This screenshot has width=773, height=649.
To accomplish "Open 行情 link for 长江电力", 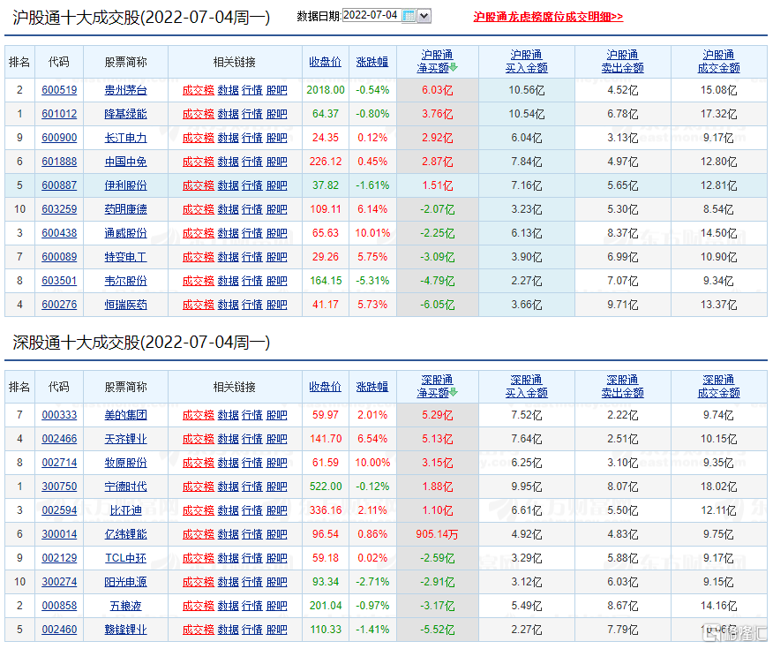I will pos(252,138).
